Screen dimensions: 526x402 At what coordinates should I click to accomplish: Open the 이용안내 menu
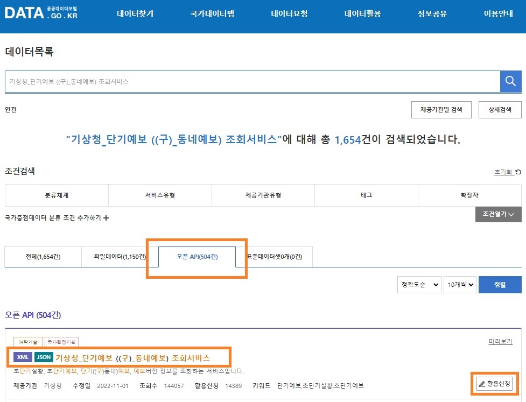point(498,14)
